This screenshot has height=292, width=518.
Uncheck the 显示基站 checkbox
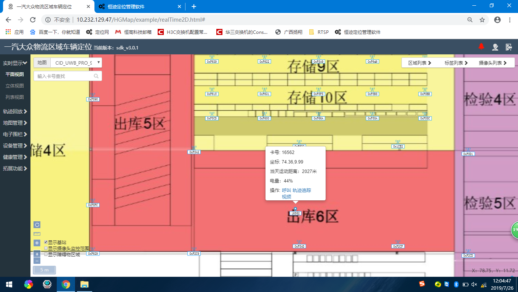coord(46,242)
